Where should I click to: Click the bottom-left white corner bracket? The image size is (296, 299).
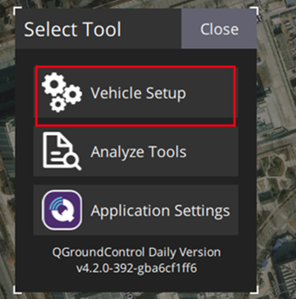(x=17, y=290)
